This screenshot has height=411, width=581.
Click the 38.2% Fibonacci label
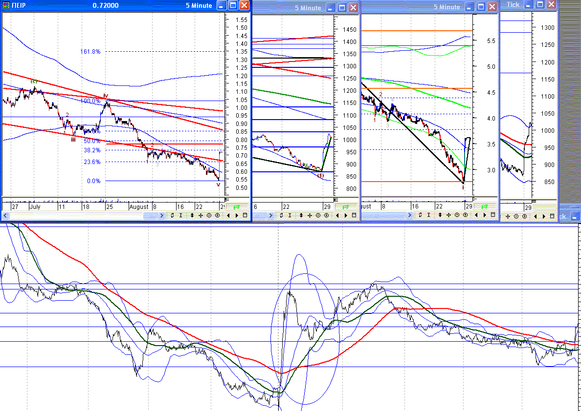click(x=92, y=150)
